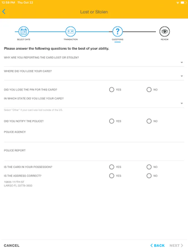Viewport: 188px width, 251px height.
Task: Select Yes for notifying the police
Action: 112,121
